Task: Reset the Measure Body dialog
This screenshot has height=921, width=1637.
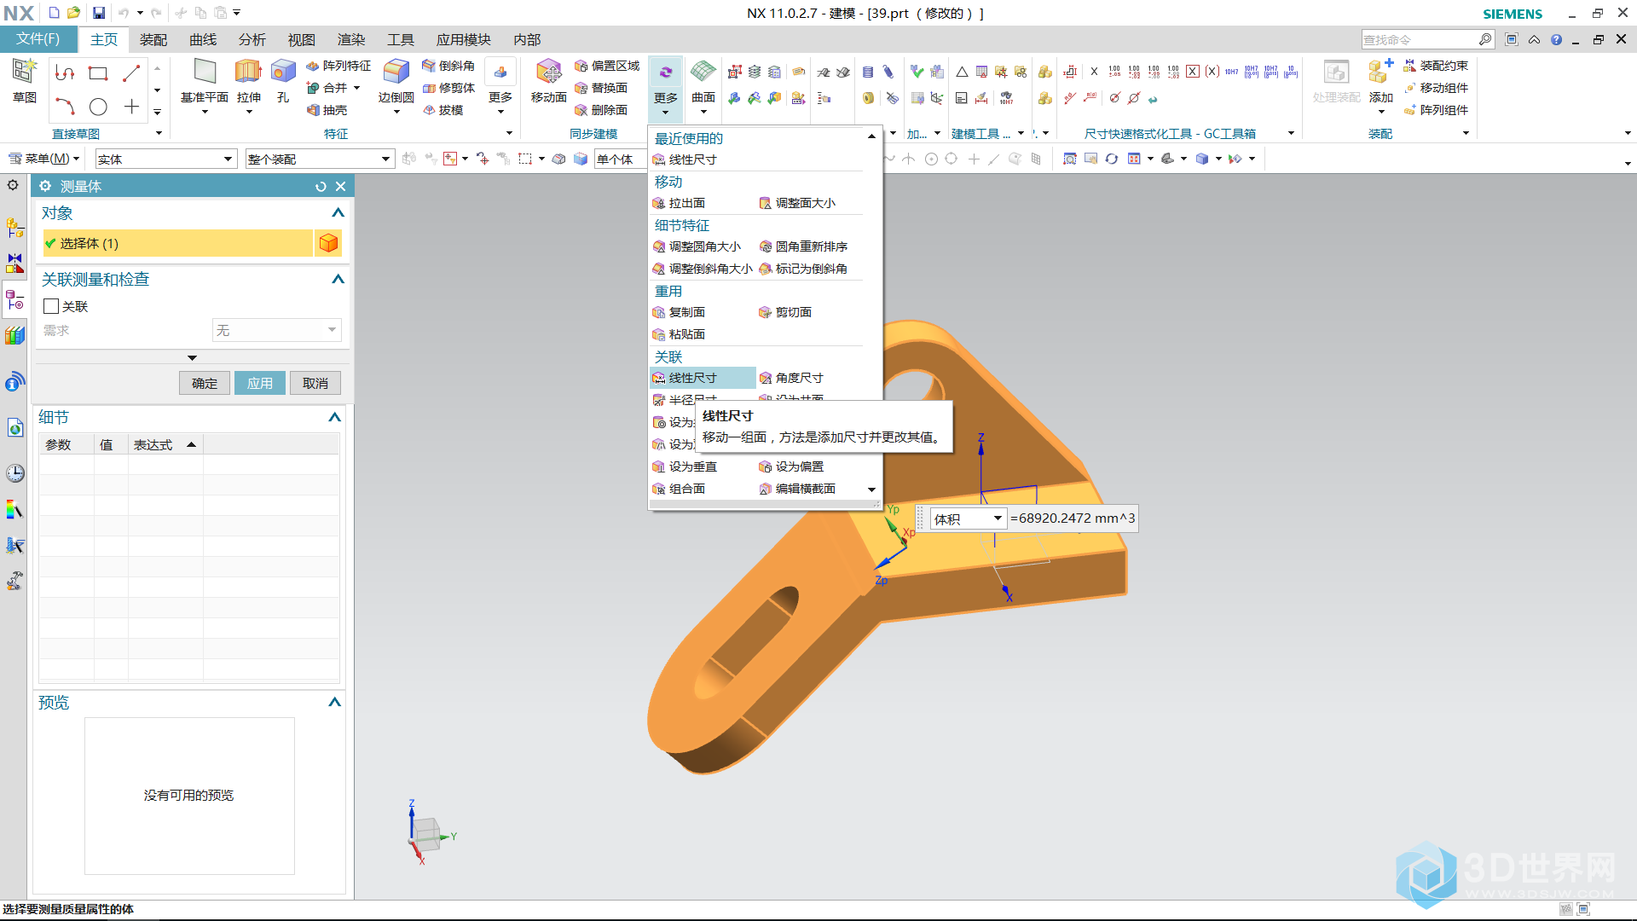Action: [321, 187]
